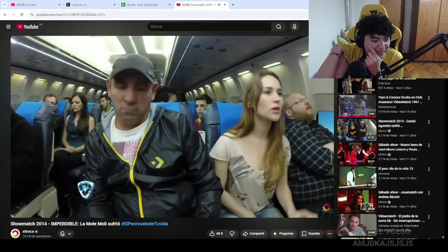Click the 14.5 M de suscriptores text

click(x=37, y=236)
